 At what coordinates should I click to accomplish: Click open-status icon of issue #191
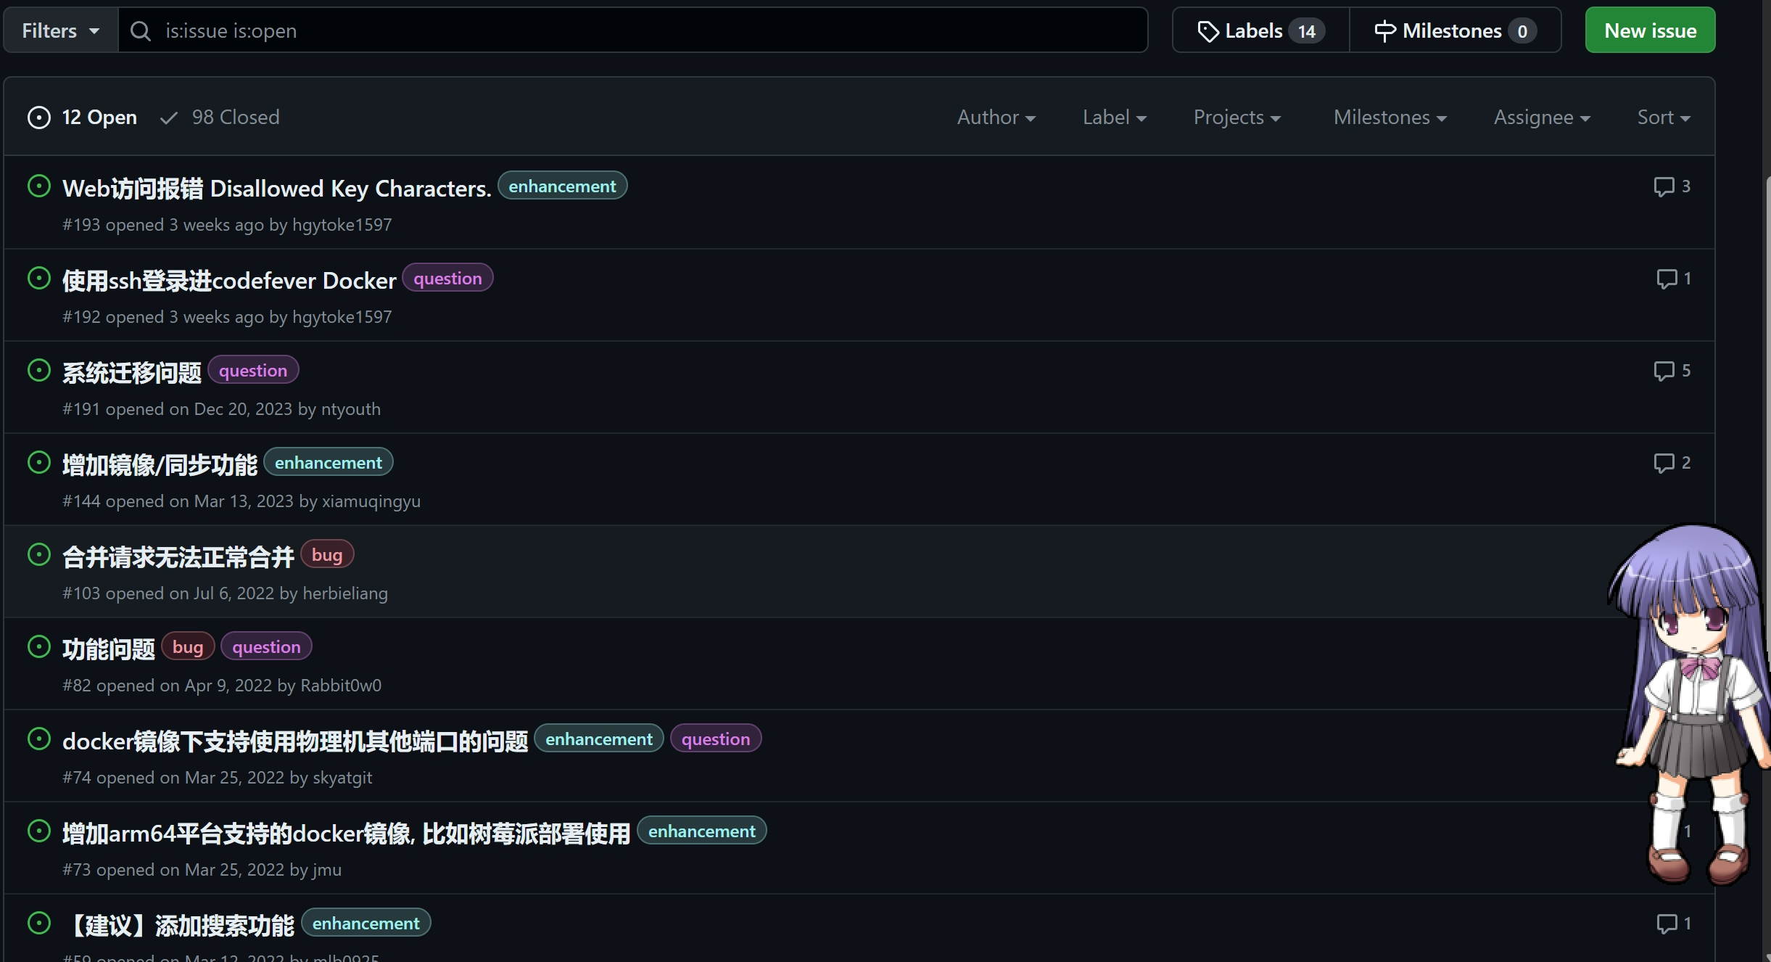point(39,370)
